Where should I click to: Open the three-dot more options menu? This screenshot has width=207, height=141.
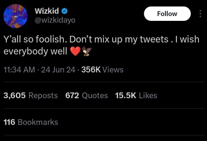[x=201, y=14]
